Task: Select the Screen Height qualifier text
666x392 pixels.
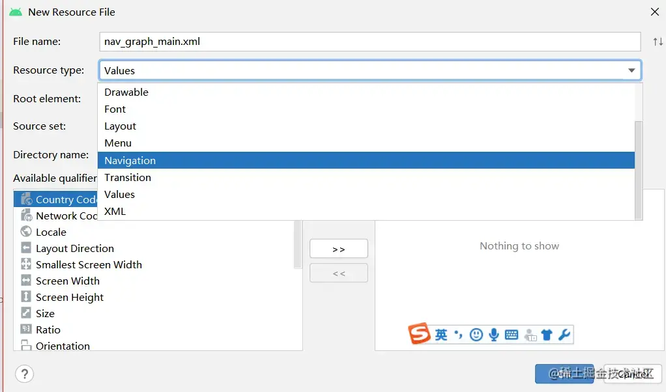Action: pos(70,297)
